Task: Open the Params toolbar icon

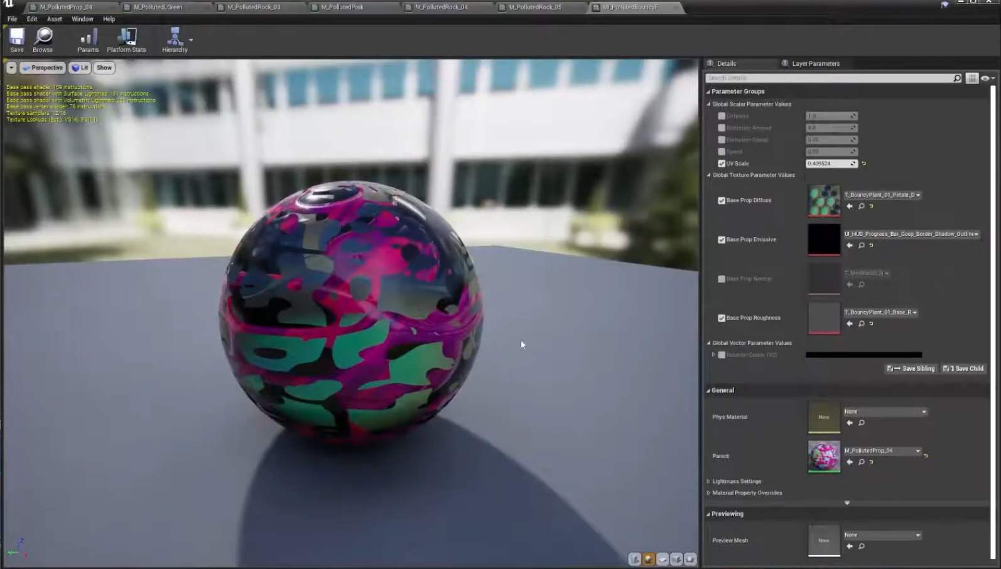Action: click(88, 38)
